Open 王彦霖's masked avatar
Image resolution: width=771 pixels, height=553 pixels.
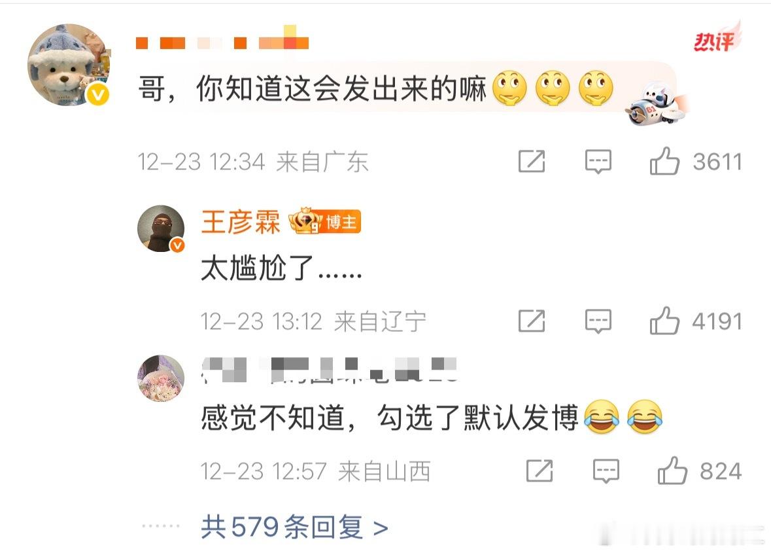coord(161,229)
